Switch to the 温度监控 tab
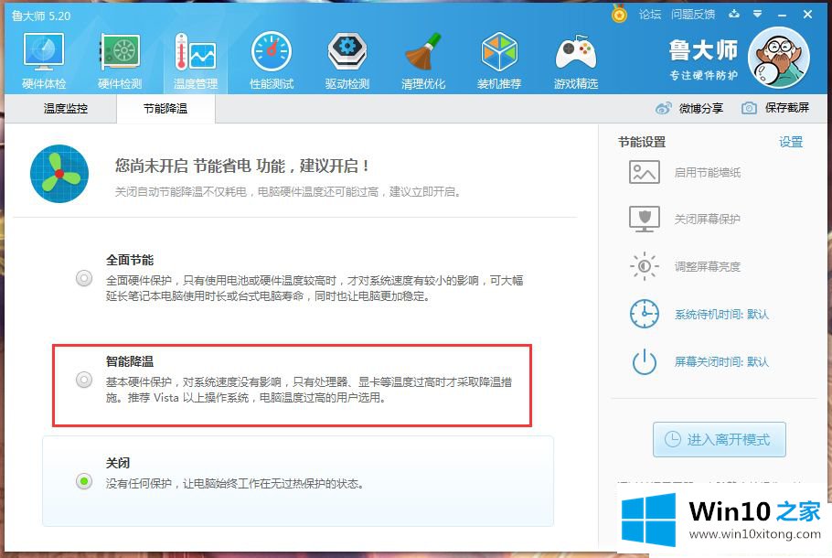The image size is (832, 558). pos(65,108)
